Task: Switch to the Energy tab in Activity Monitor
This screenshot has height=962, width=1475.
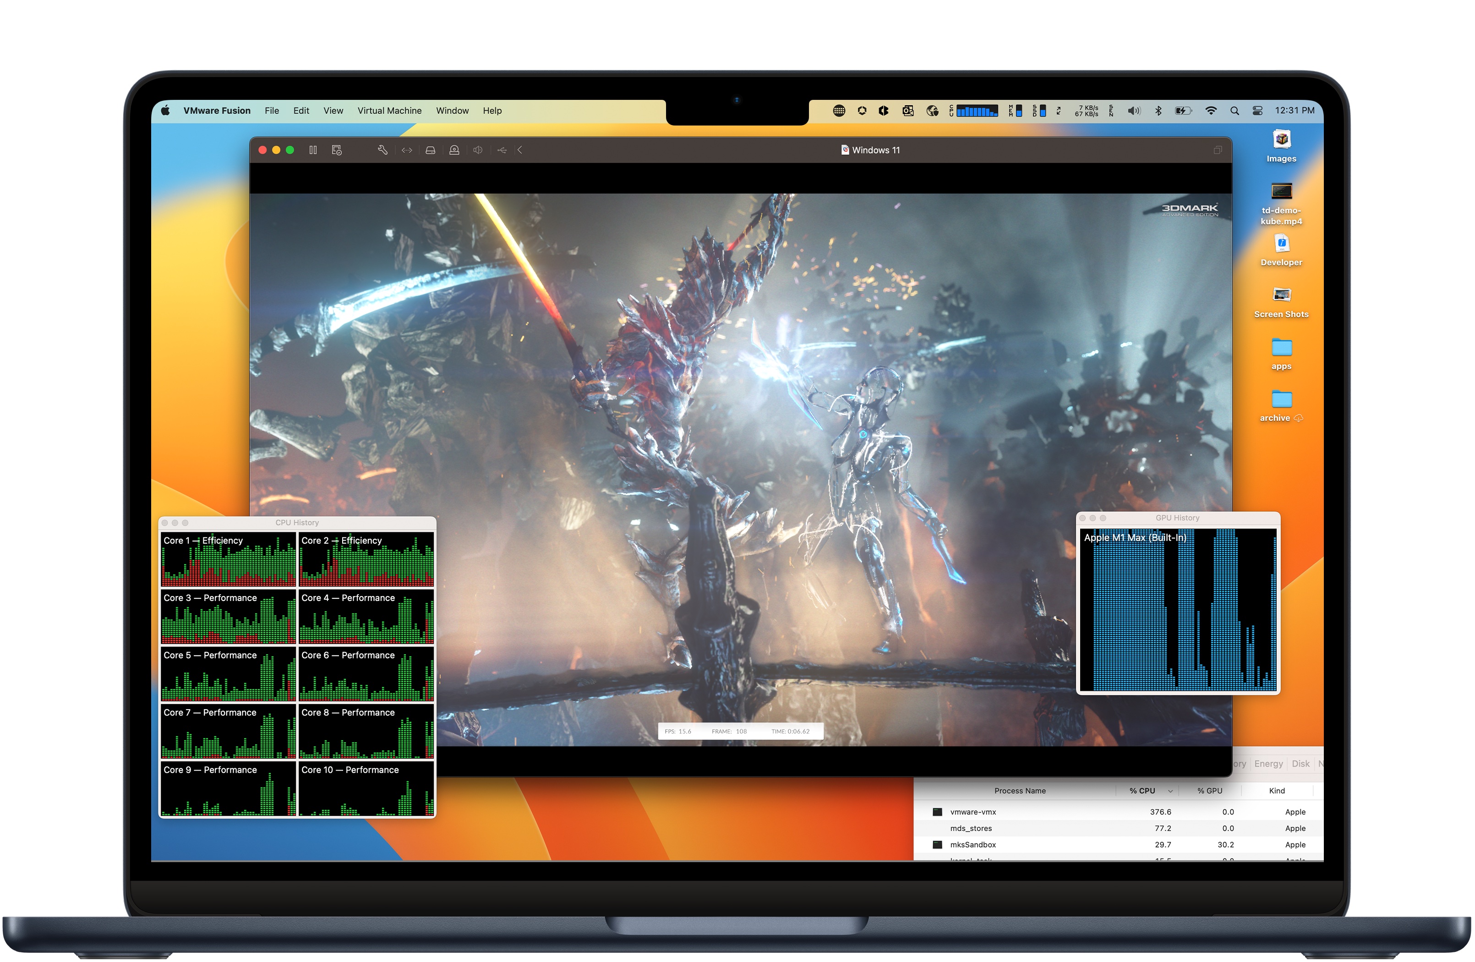Action: [1268, 764]
